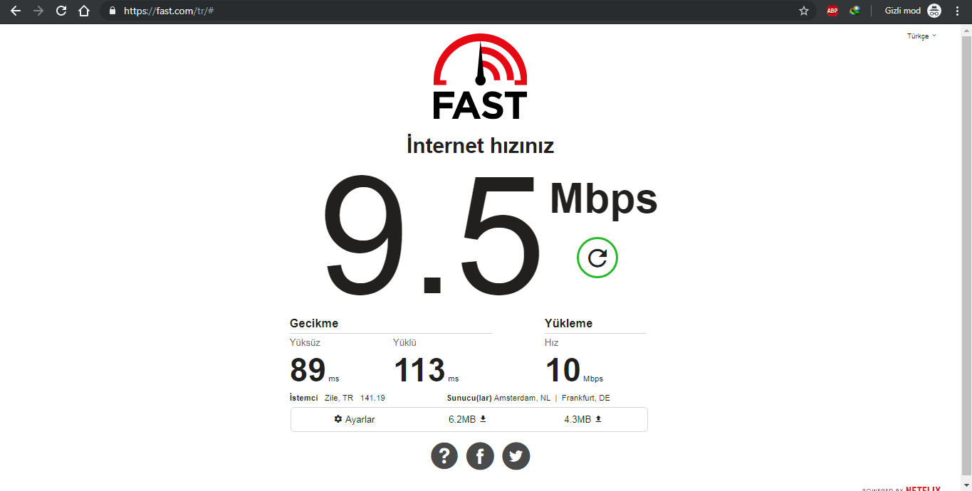Go to browser home page

[84, 11]
